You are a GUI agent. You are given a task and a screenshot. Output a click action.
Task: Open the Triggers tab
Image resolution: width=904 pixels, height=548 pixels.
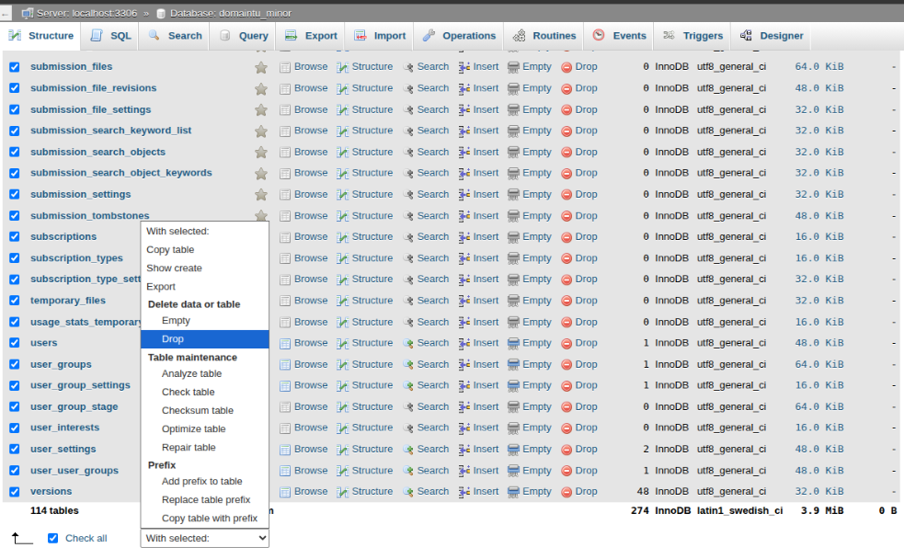click(692, 36)
